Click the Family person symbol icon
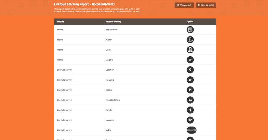Viewport: 268px width, 140px height. (x=190, y=110)
